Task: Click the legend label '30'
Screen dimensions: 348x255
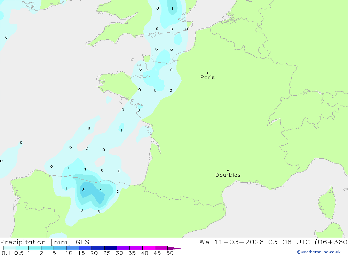Action: (x=119, y=253)
